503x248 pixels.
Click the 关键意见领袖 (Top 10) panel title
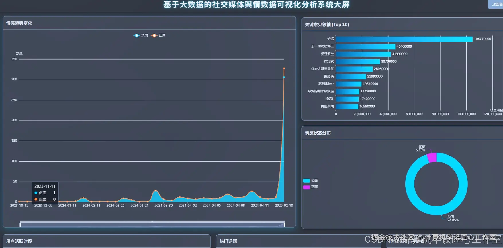(x=327, y=25)
